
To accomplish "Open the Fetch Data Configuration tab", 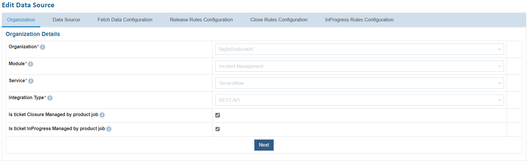I will [x=125, y=20].
